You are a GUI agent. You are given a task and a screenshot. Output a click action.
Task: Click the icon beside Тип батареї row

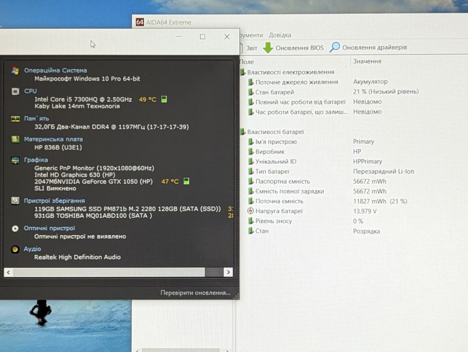pos(251,172)
